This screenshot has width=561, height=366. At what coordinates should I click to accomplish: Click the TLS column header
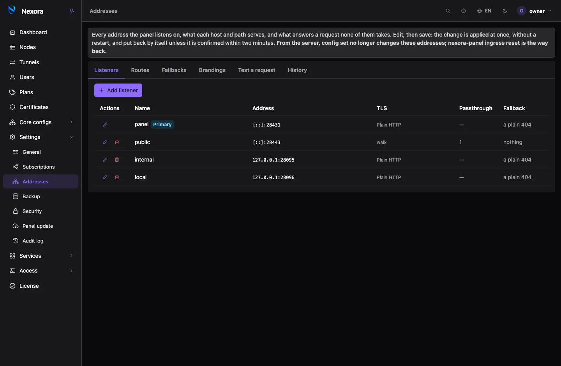pyautogui.click(x=382, y=108)
